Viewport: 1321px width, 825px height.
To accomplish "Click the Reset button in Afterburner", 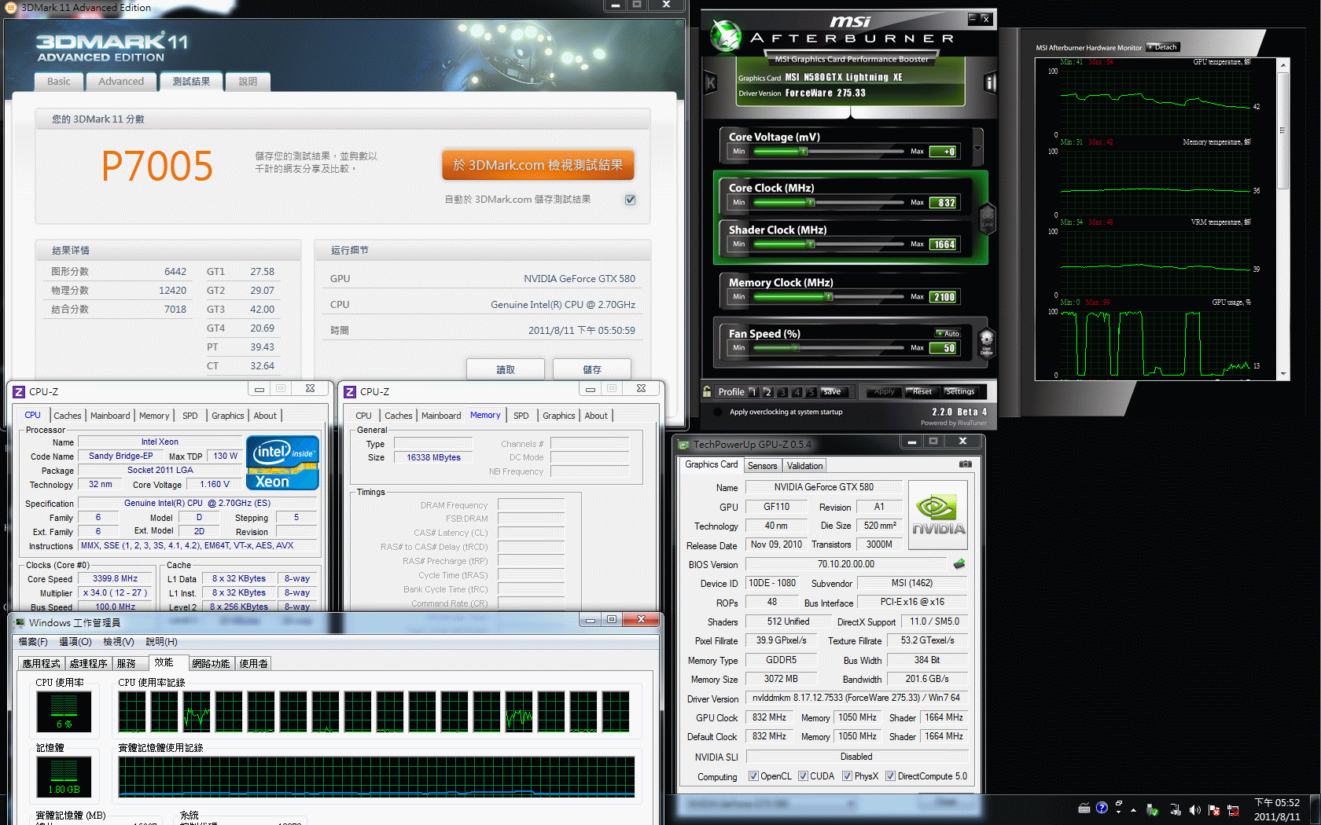I will pyautogui.click(x=922, y=391).
